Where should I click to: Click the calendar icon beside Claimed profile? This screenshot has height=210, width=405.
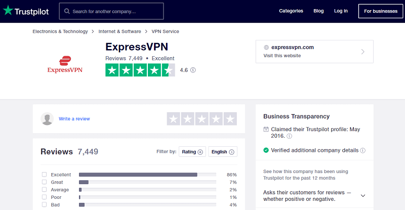pyautogui.click(x=266, y=129)
